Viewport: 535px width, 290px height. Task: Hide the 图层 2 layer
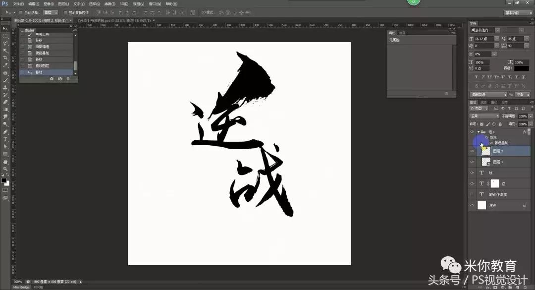[472, 151]
